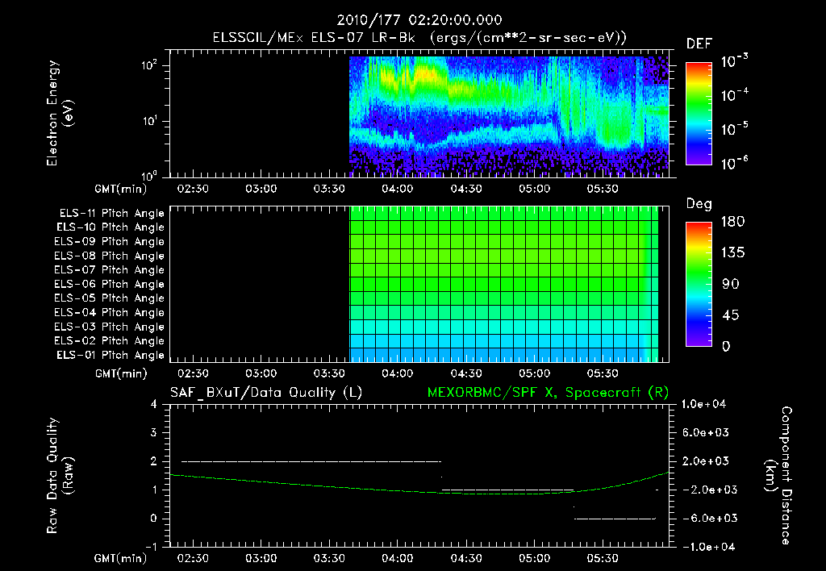Click the value 4 on Raw Data Quality axis
The width and height of the screenshot is (826, 571).
(x=154, y=405)
